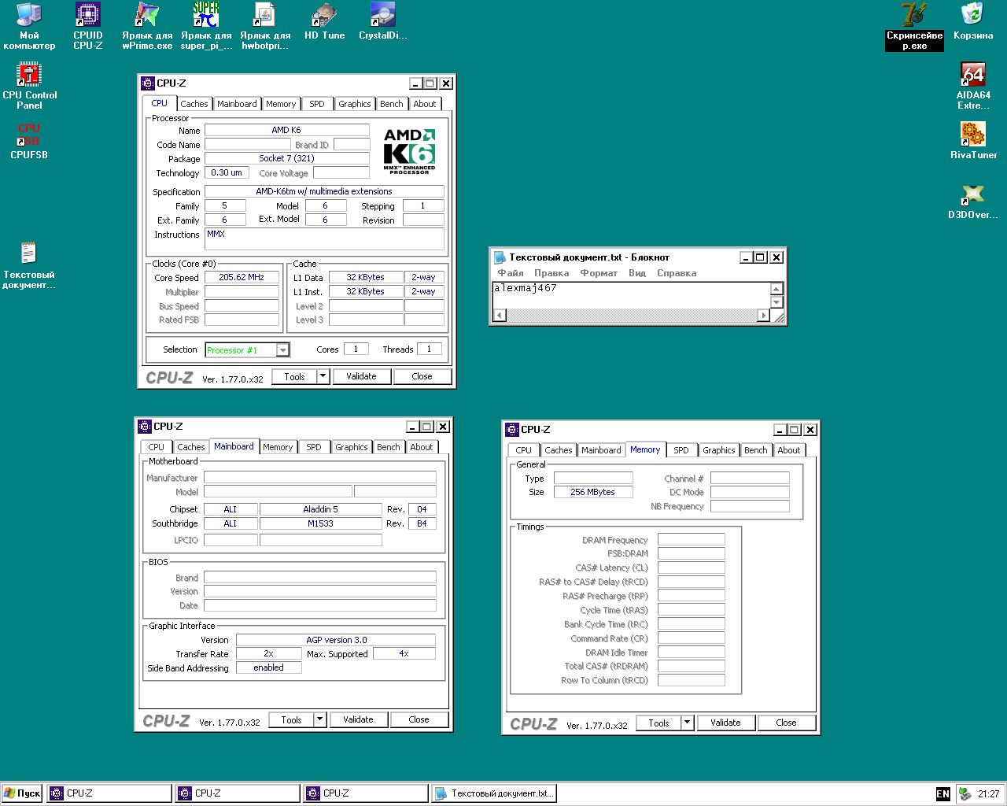Click the Notepad title bar icon
Image resolution: width=1007 pixels, height=806 pixels.
coord(499,257)
